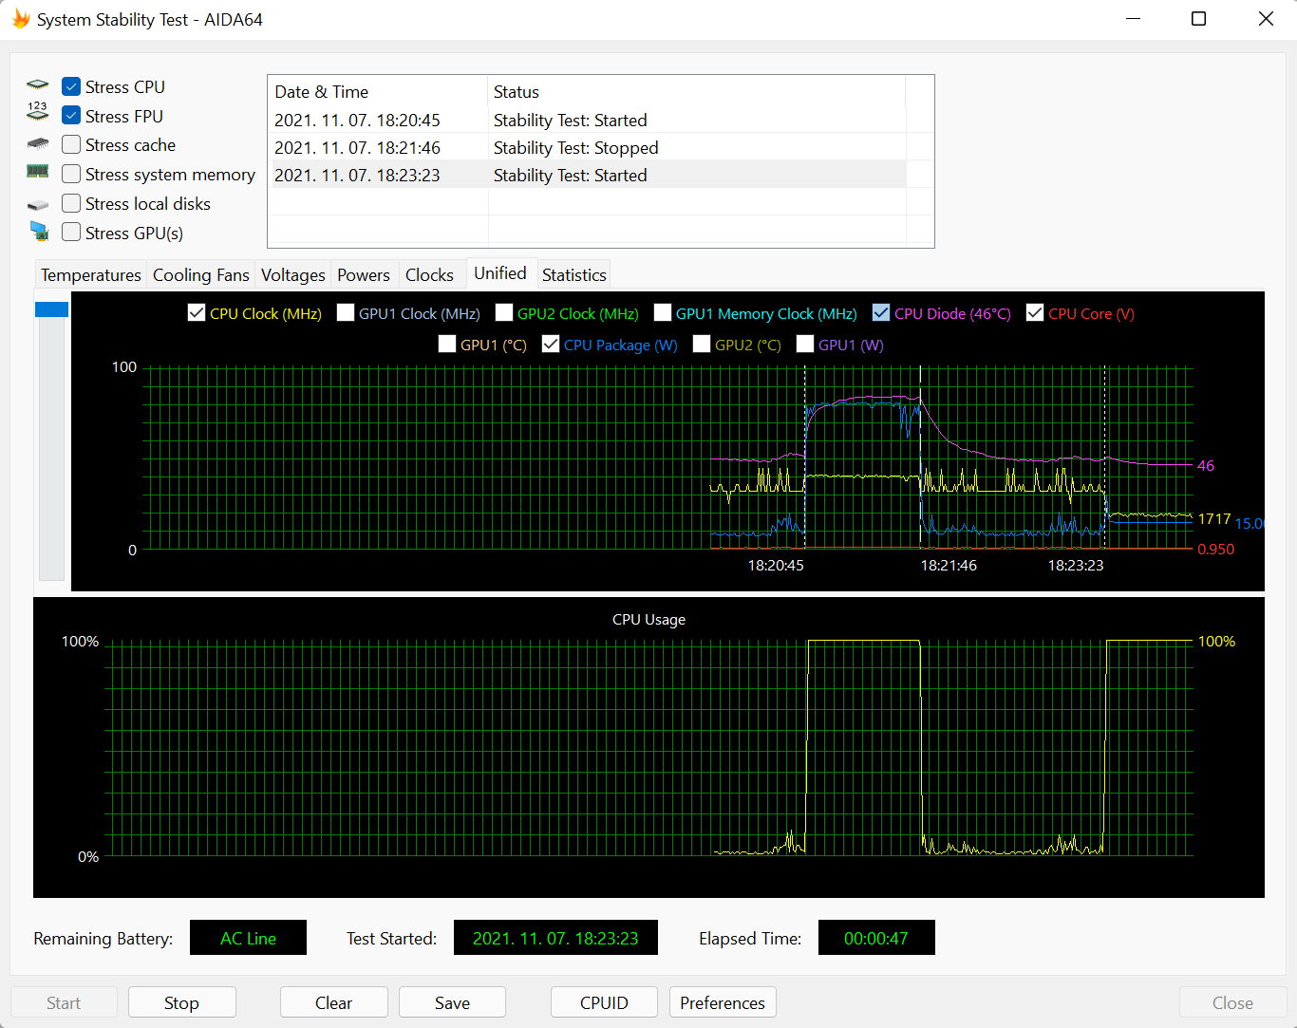Select log row 18:23:23 Stability Test: Started

[x=587, y=175]
